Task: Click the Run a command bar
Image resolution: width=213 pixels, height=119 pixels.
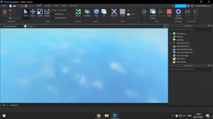Action: coord(84,105)
